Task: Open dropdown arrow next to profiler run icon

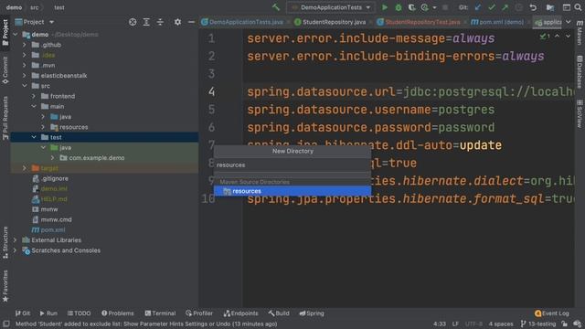Action: coord(434,7)
